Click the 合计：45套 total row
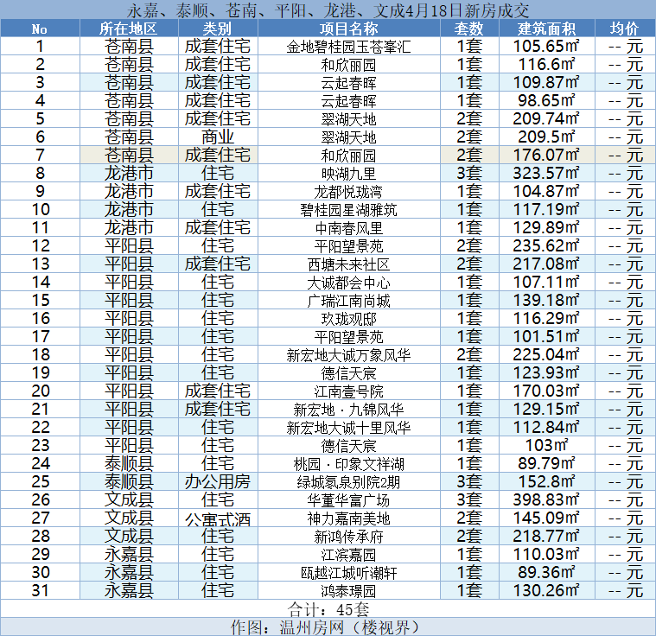The height and width of the screenshot is (636, 656). coord(328,609)
